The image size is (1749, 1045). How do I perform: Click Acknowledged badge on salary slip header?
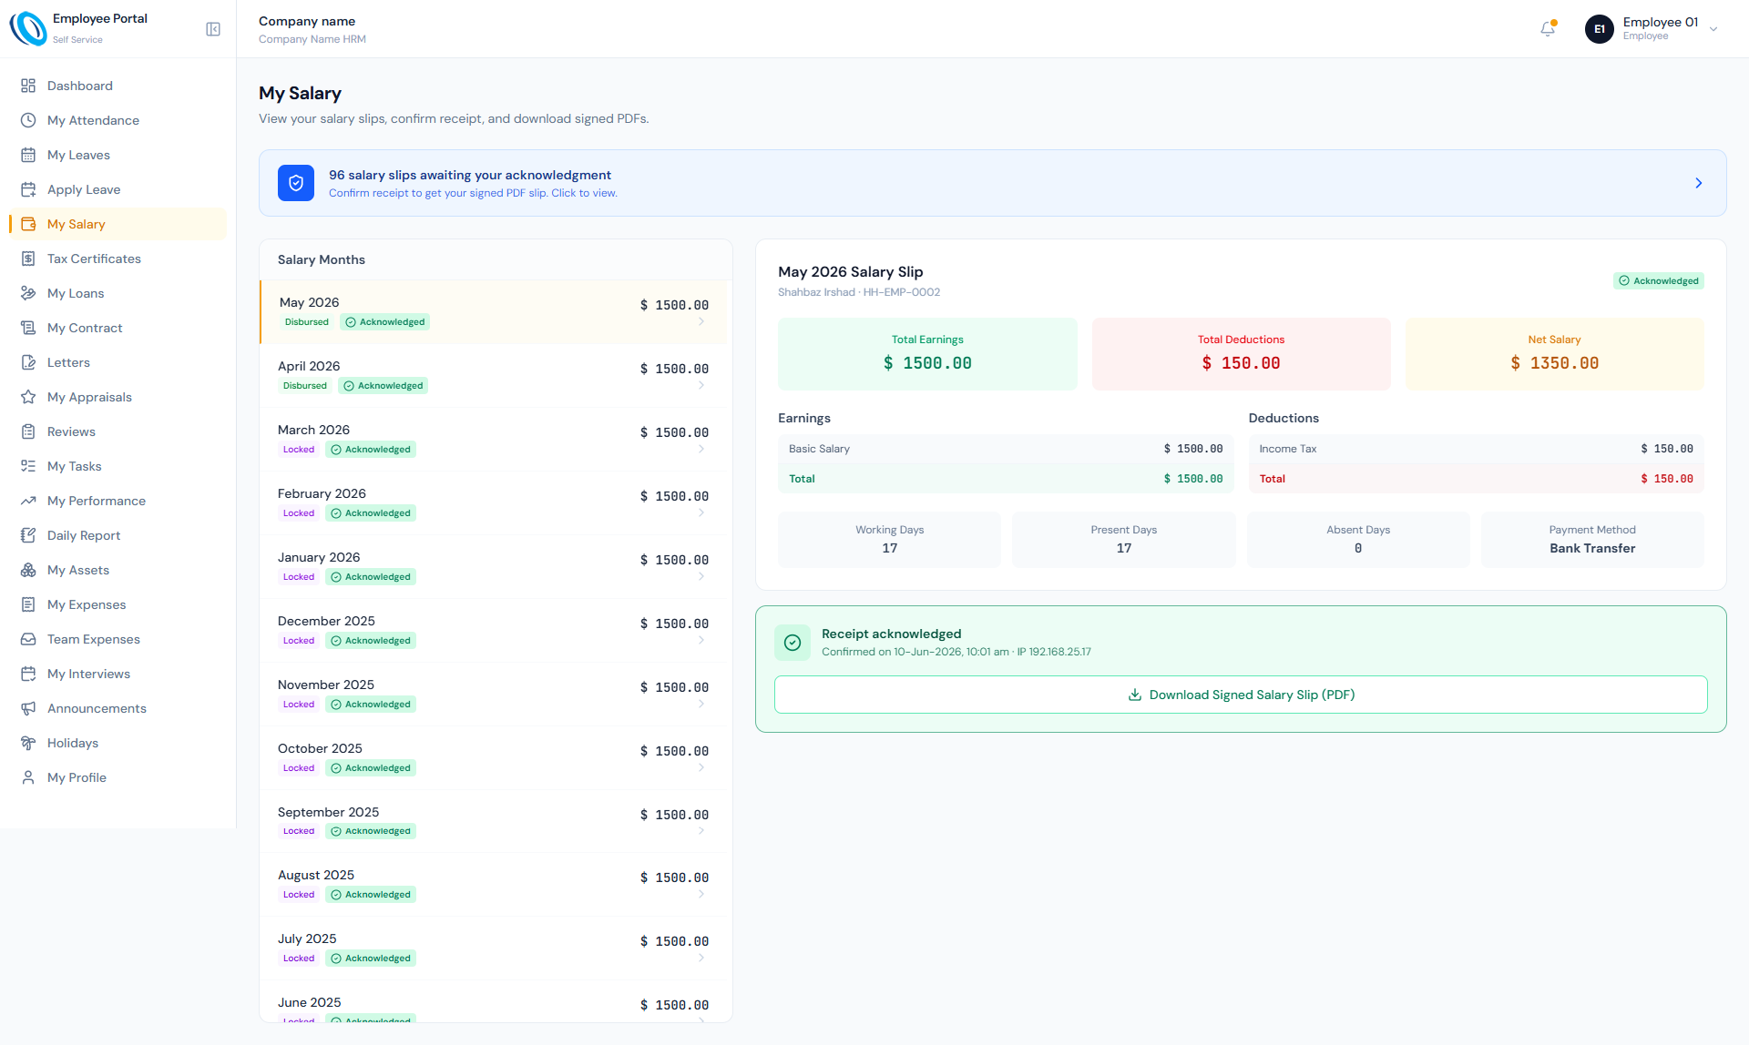1659,280
